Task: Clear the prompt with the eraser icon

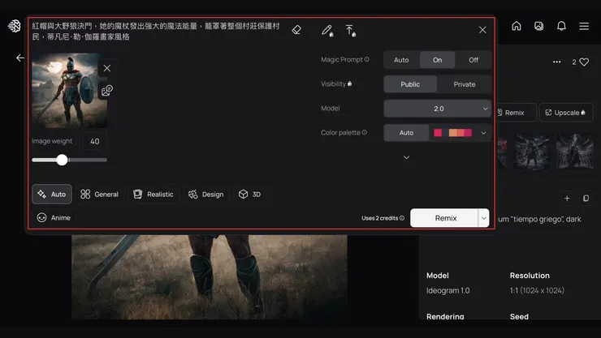Action: [296, 30]
